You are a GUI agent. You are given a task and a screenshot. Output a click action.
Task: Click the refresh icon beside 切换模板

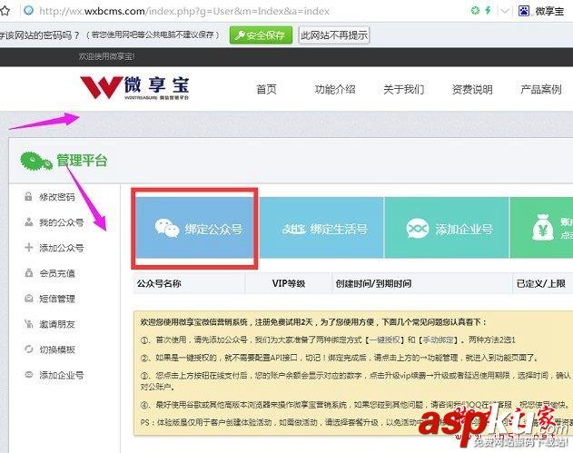click(28, 349)
